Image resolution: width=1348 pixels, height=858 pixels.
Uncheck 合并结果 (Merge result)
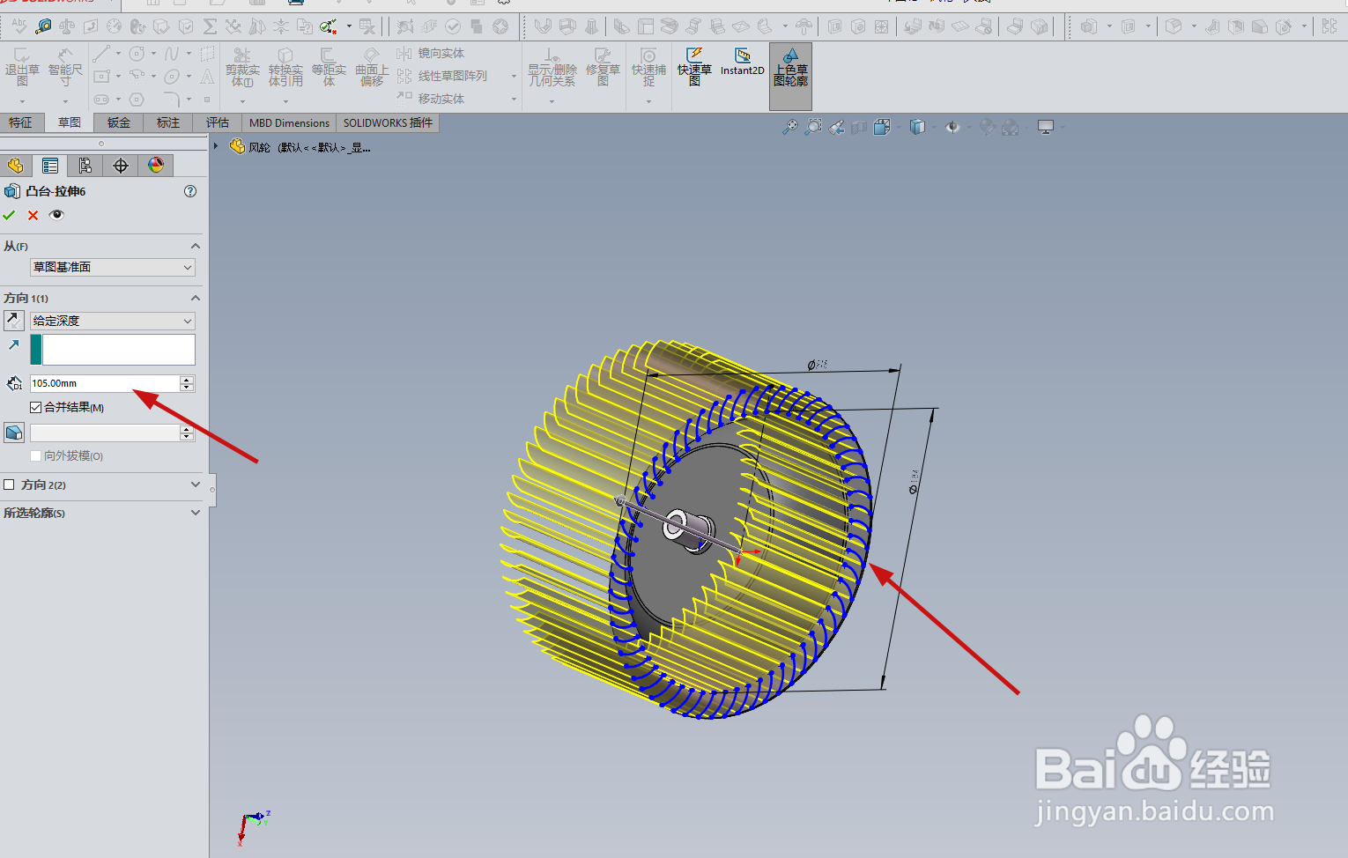[x=35, y=407]
